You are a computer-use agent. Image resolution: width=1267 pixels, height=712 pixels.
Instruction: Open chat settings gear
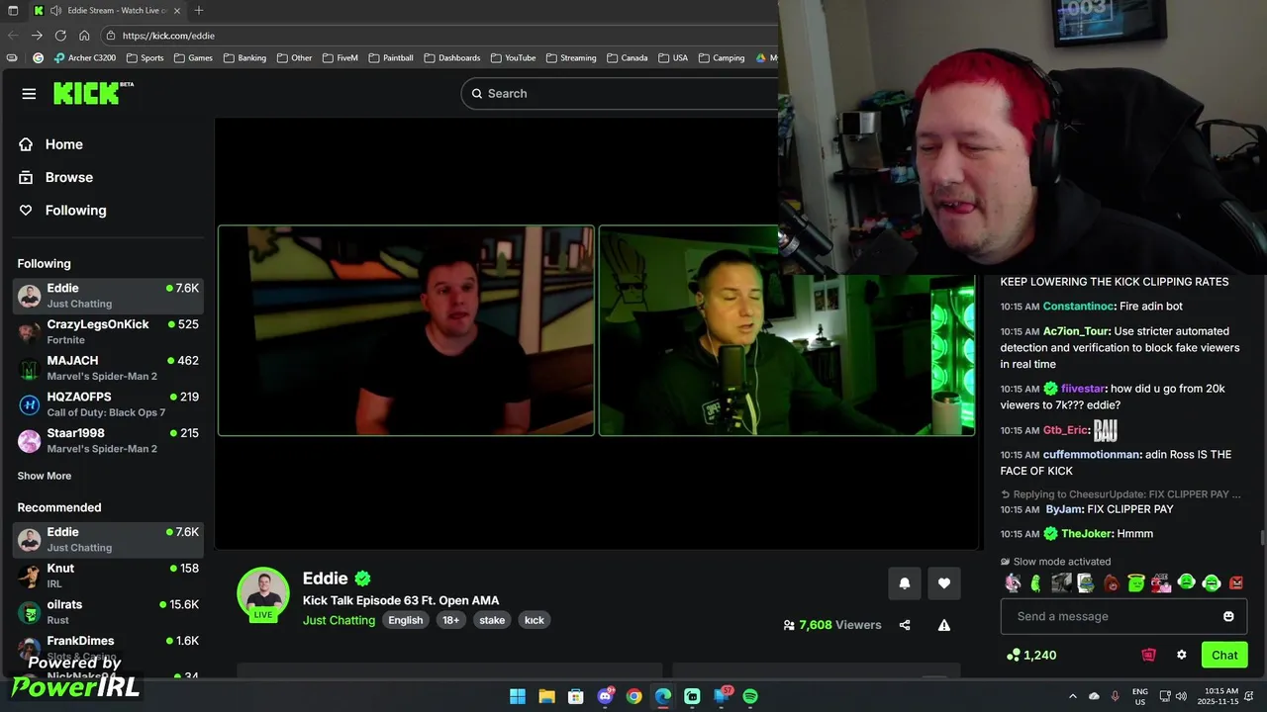pyautogui.click(x=1181, y=655)
